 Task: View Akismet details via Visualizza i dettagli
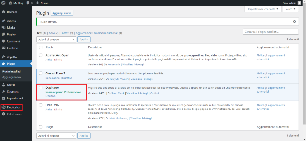[x=133, y=65]
